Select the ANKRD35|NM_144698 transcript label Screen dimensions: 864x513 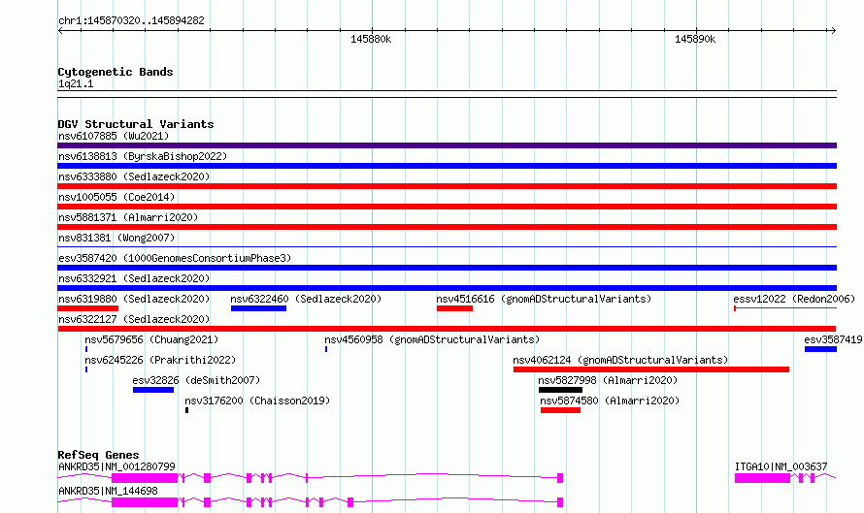click(108, 491)
